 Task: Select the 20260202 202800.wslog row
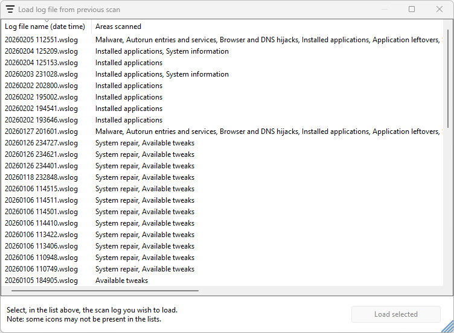point(42,86)
